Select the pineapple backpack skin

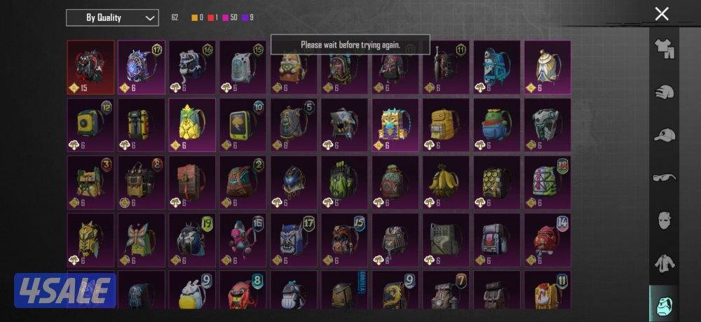[192, 125]
